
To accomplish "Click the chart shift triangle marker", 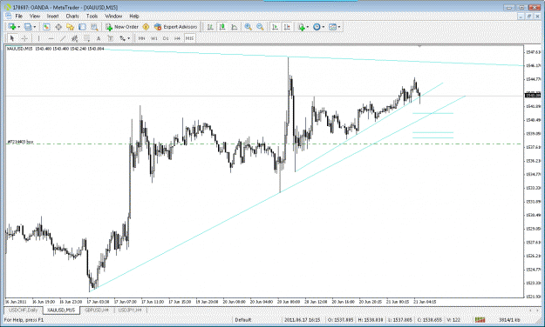I will (x=419, y=46).
